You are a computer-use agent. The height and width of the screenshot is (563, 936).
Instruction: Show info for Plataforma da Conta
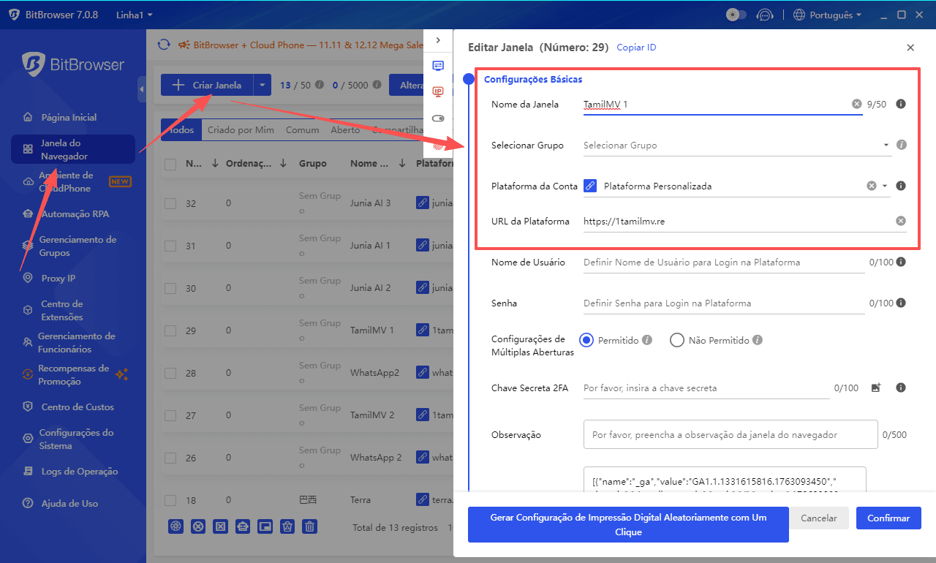coord(901,186)
